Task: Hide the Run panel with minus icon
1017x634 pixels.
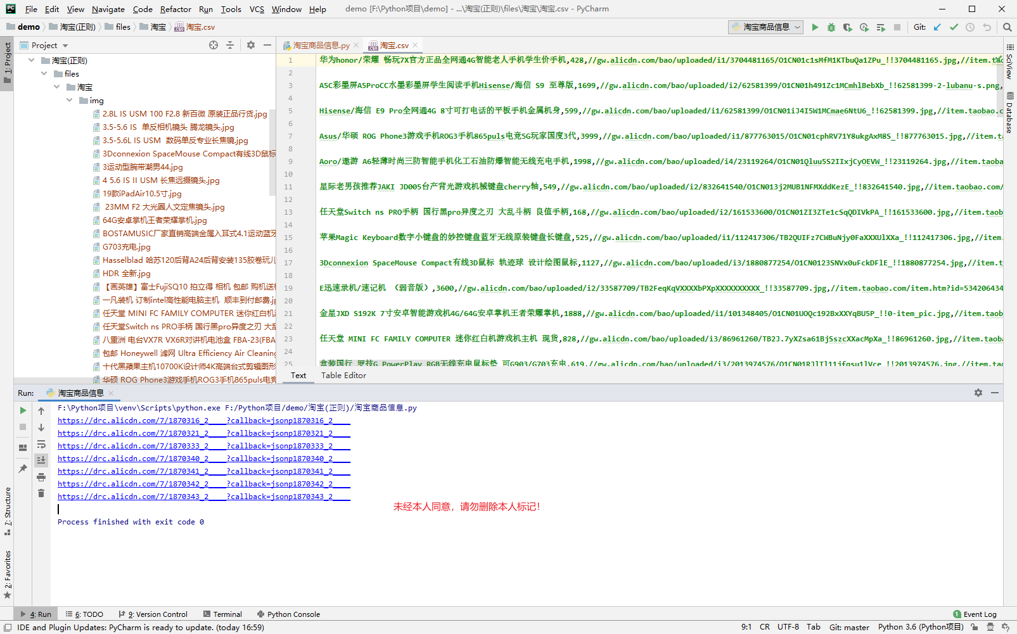Action: click(x=995, y=393)
